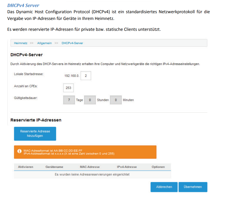This screenshot has height=201, width=226.
Task: Click the Abbrechen button
Action: click(164, 187)
